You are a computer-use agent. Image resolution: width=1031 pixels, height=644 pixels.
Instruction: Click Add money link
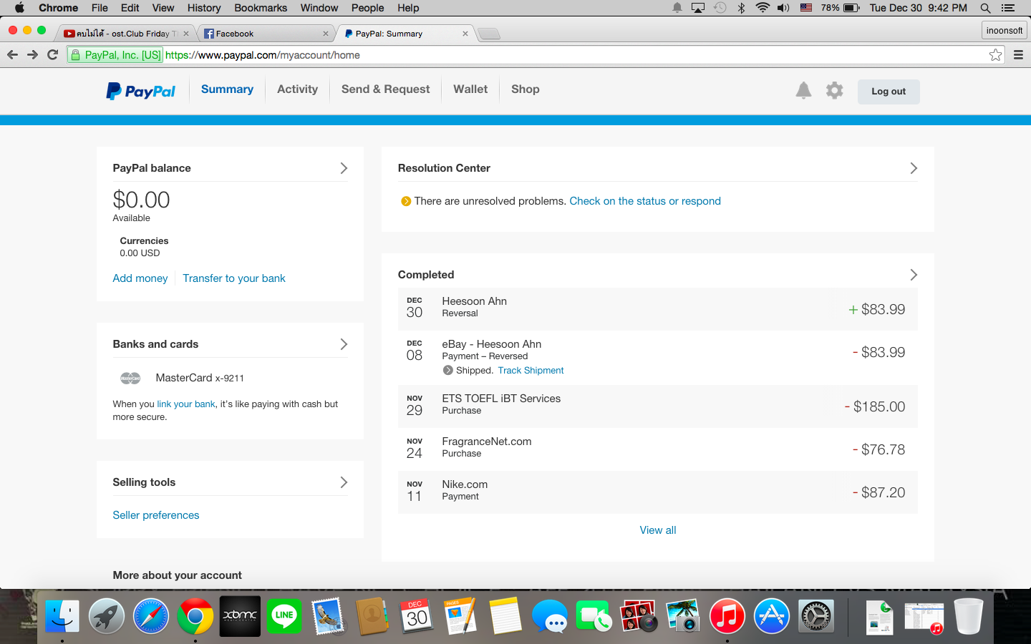pyautogui.click(x=140, y=278)
